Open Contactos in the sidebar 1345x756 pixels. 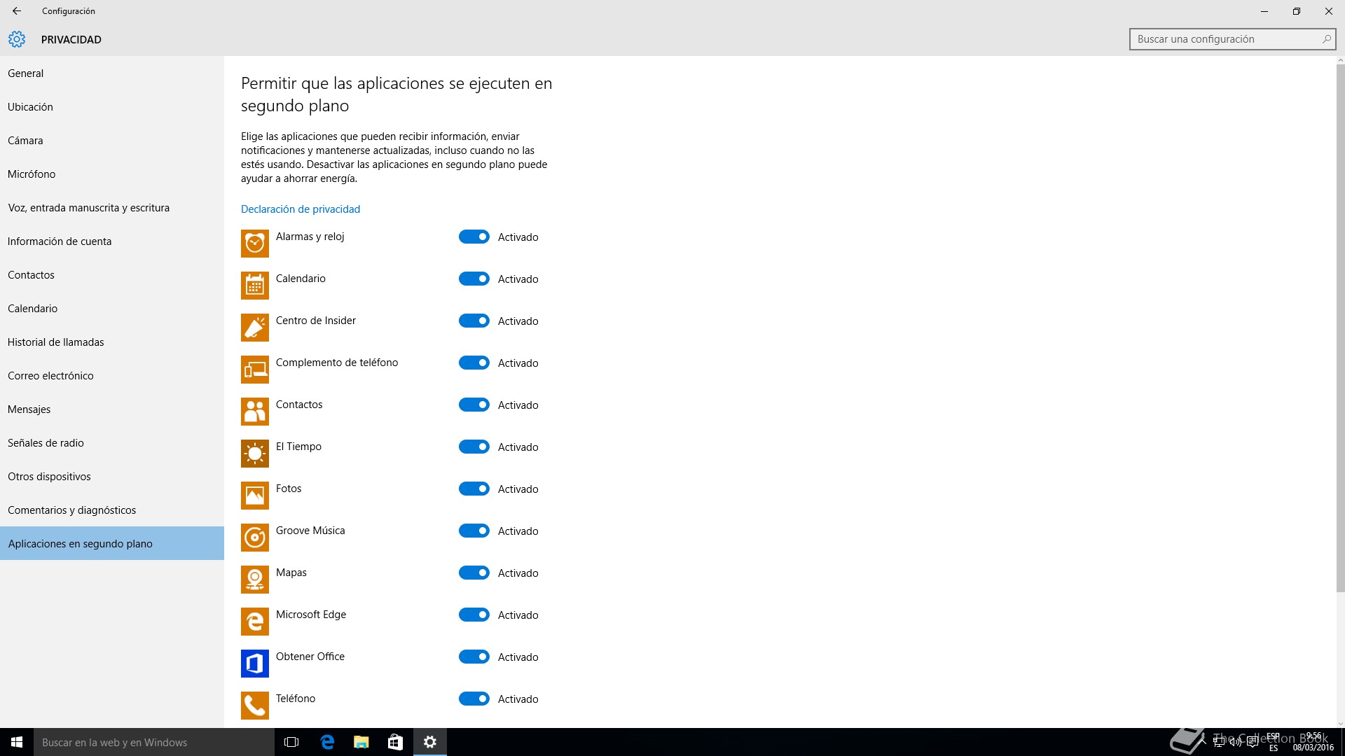point(112,275)
